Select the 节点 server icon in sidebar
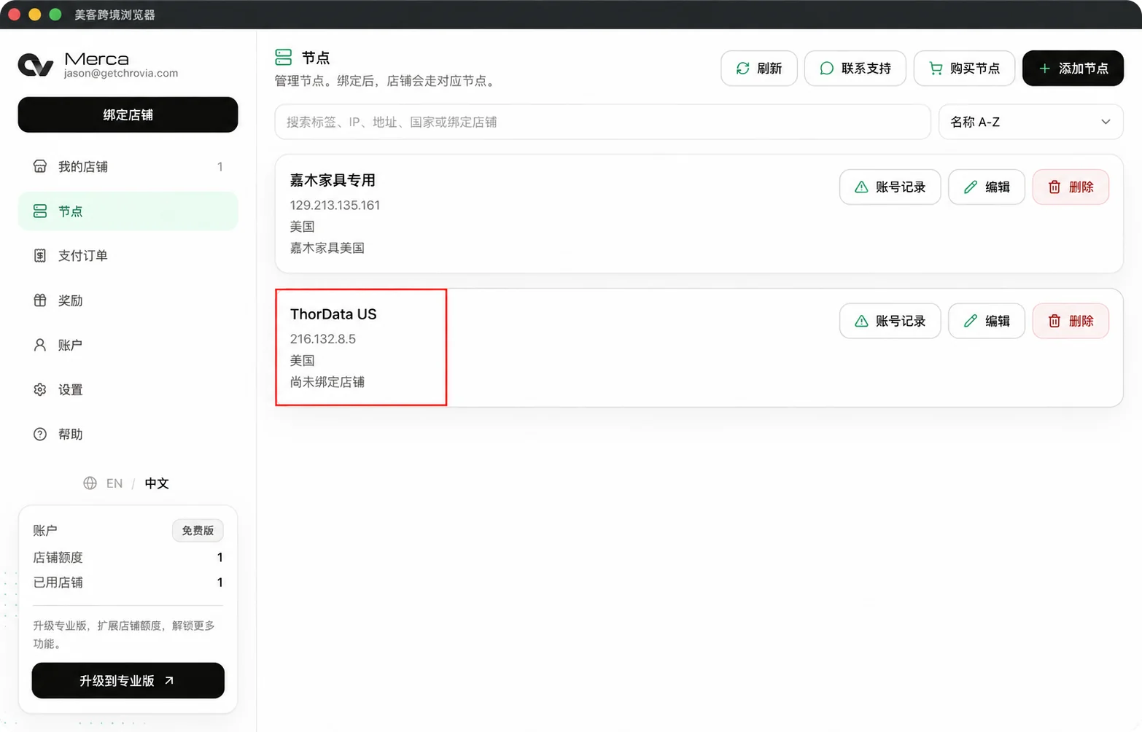The height and width of the screenshot is (732, 1142). pos(40,211)
